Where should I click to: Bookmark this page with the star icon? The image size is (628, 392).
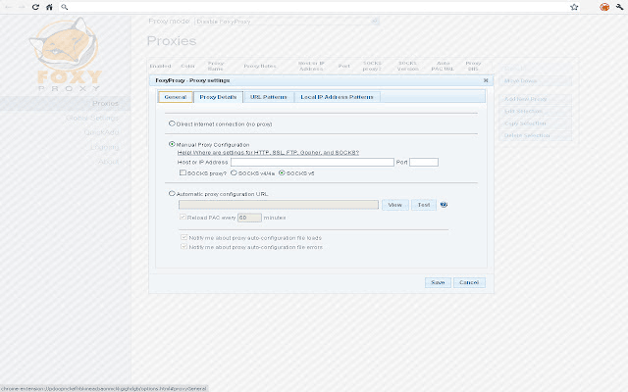tap(574, 7)
